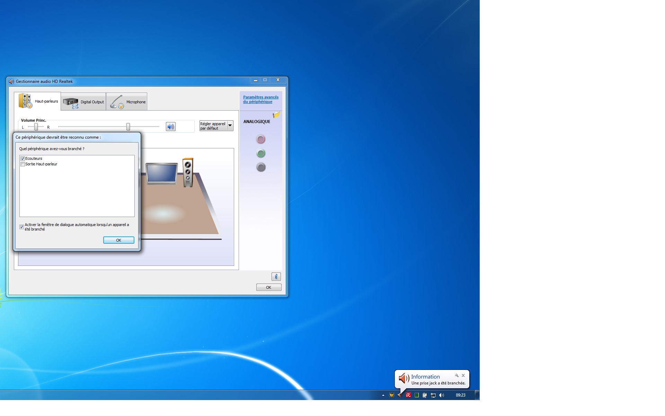Viewport: 665px width, 416px height.
Task: Click the Windows volume tray icon
Action: [x=441, y=395]
